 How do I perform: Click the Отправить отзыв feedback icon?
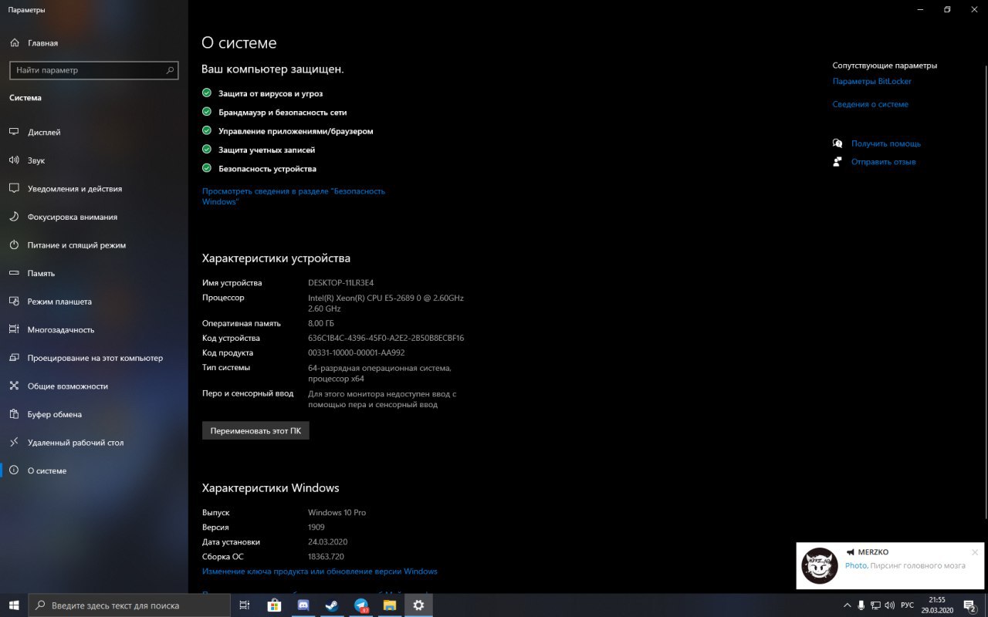click(837, 162)
